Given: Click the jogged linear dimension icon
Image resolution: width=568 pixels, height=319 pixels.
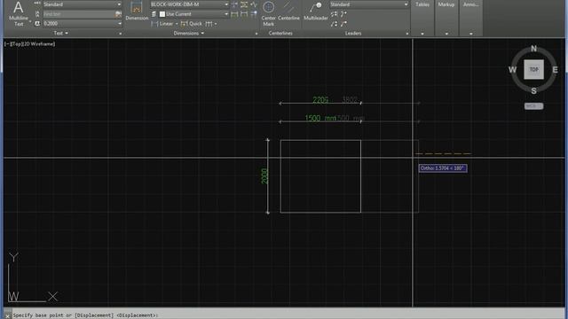Looking at the screenshot, I should click(254, 4).
